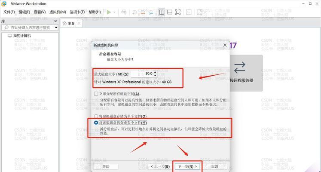Click the 磁盘大小为多少? subtitle text
321x172 pixels.
pyautogui.click(x=120, y=60)
